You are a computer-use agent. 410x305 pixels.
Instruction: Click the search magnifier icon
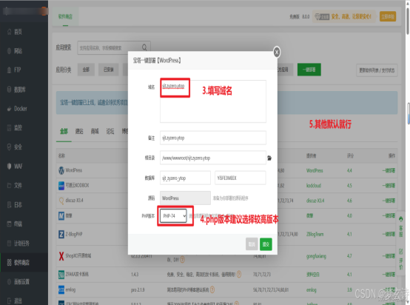144,47
